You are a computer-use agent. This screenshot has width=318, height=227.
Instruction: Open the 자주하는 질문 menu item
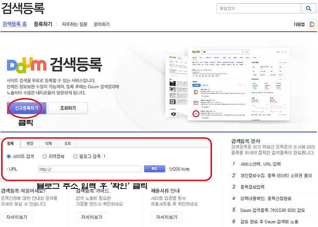[x=75, y=24]
